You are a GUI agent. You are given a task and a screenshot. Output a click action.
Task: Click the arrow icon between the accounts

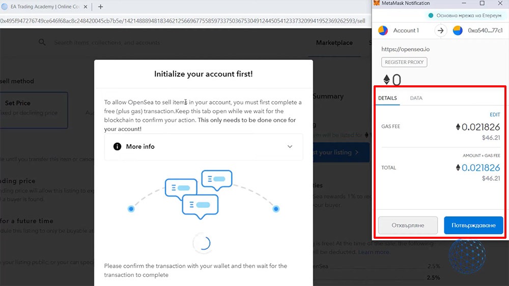pos(441,30)
